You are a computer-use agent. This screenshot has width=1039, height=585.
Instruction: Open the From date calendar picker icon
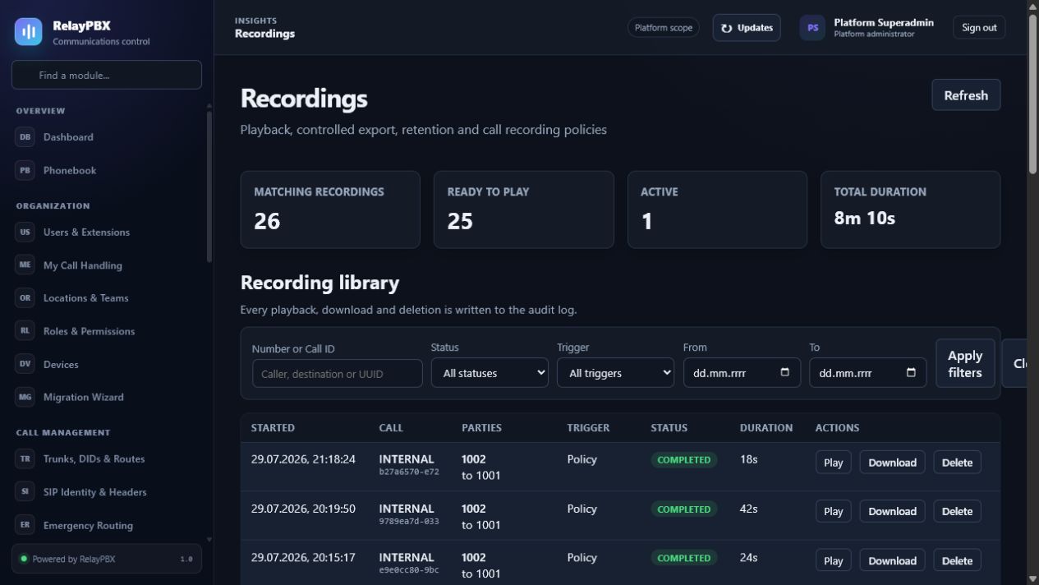click(x=784, y=372)
